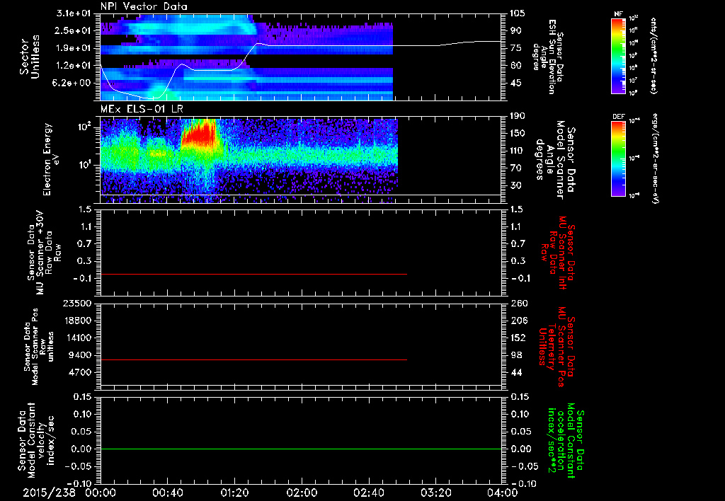725x501 pixels.
Task: Click the 1.2e+01 sector tick value
Action: [73, 66]
